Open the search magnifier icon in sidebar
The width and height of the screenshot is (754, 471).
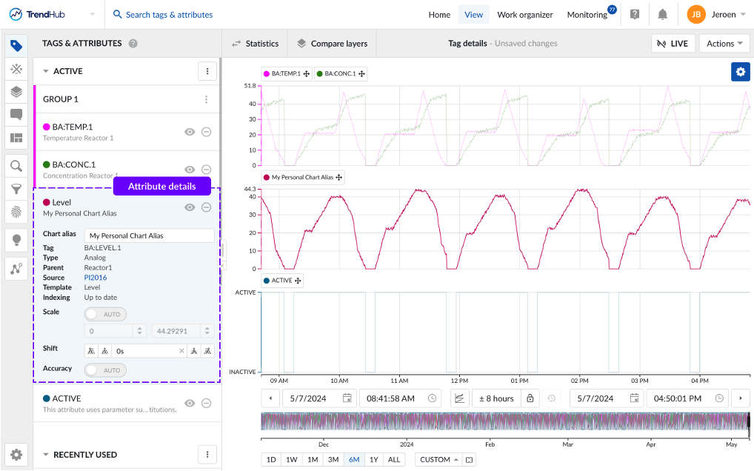pos(16,166)
